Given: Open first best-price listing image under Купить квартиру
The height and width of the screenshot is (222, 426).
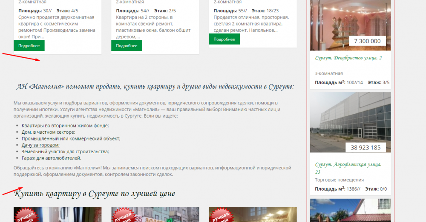Looking at the screenshot, I should tap(58, 214).
